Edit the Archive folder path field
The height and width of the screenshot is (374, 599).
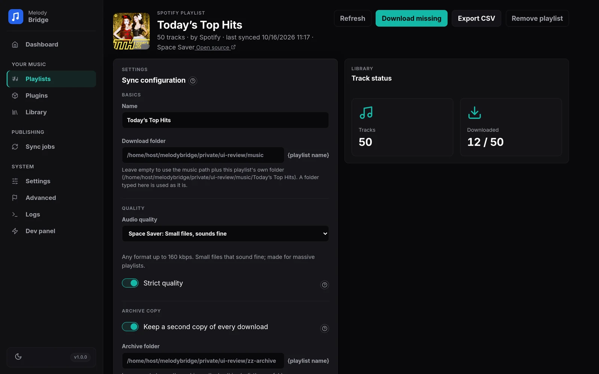pyautogui.click(x=203, y=361)
